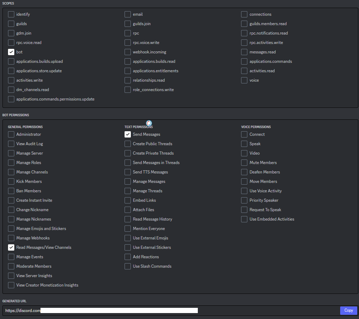359x319 pixels.
Task: Tick the gdm.join scope
Action: click(11, 33)
